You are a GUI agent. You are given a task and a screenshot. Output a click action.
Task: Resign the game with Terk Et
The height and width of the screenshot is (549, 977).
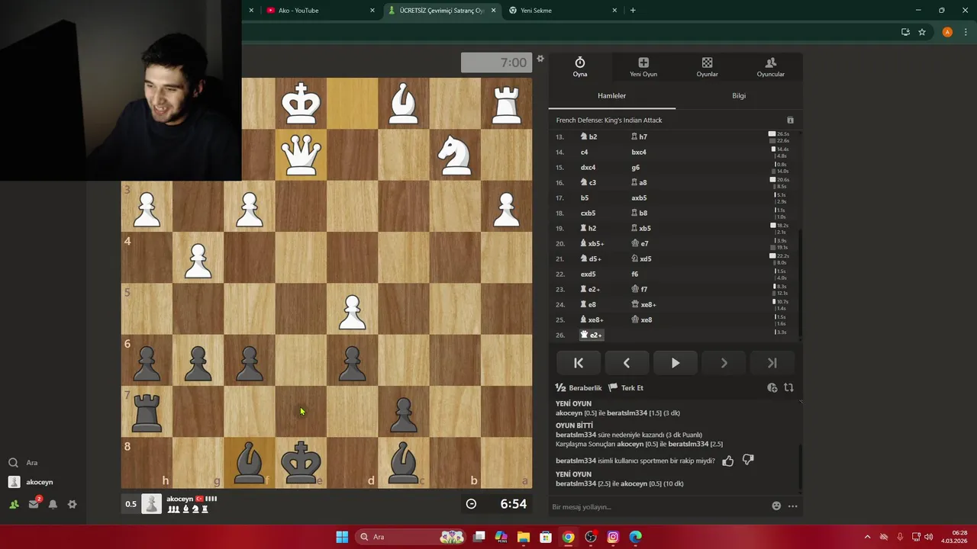click(x=626, y=388)
